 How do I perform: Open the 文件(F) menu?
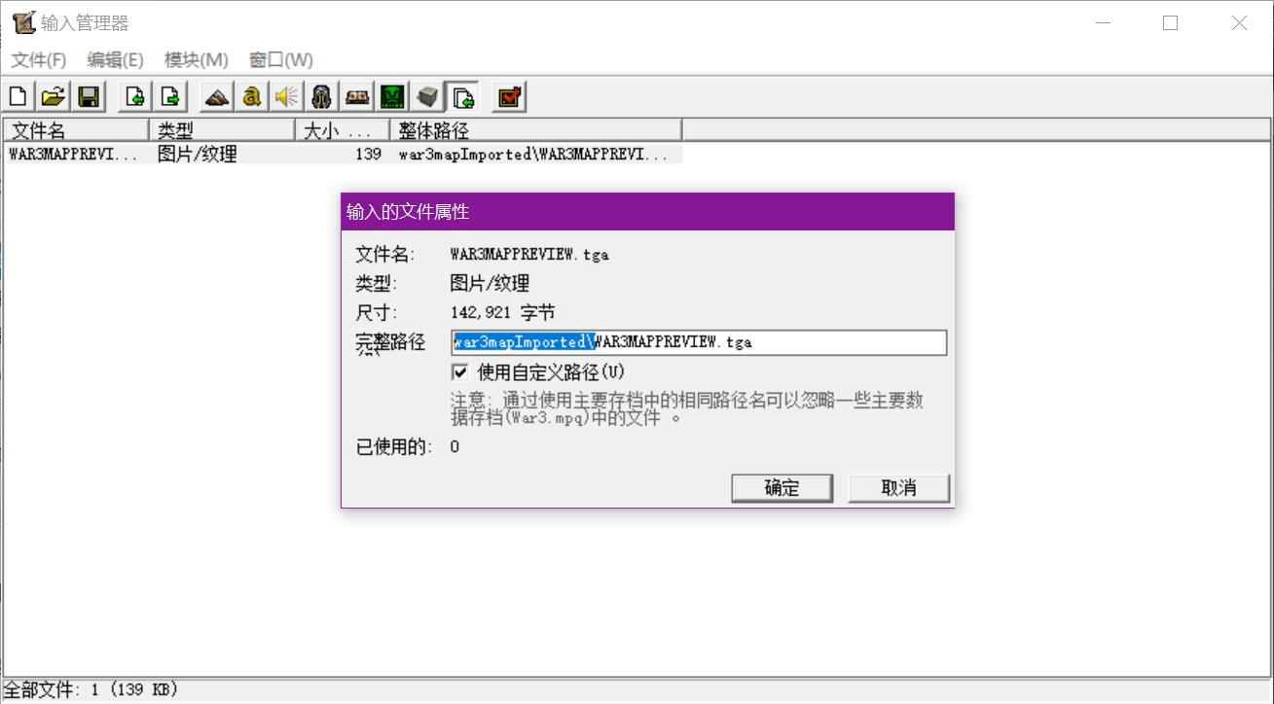39,60
